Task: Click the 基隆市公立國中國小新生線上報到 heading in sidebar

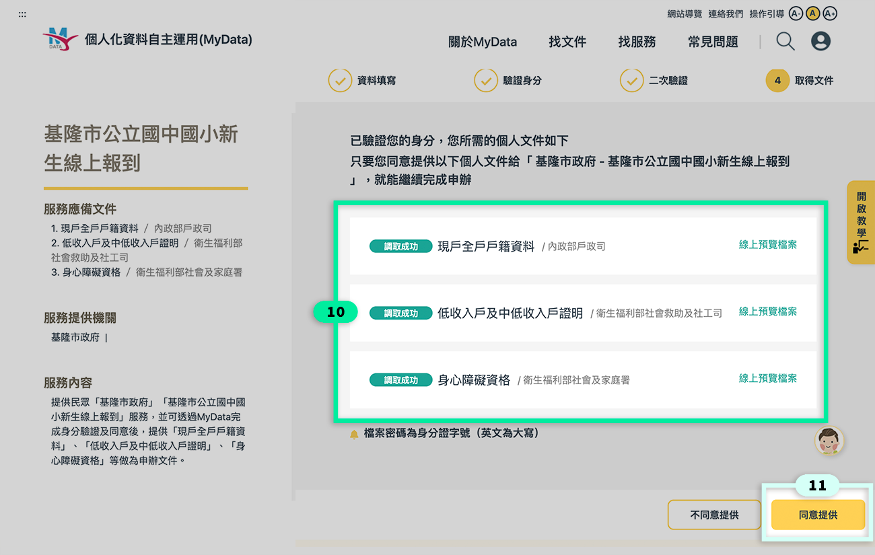Action: point(141,149)
